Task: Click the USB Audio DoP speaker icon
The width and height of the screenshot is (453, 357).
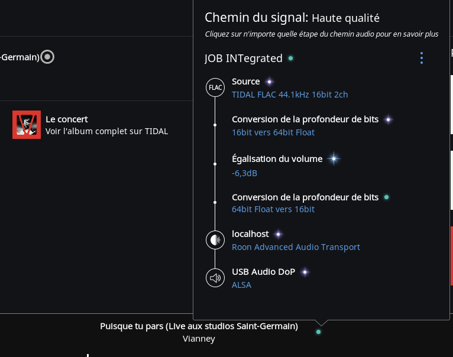Action: click(215, 278)
